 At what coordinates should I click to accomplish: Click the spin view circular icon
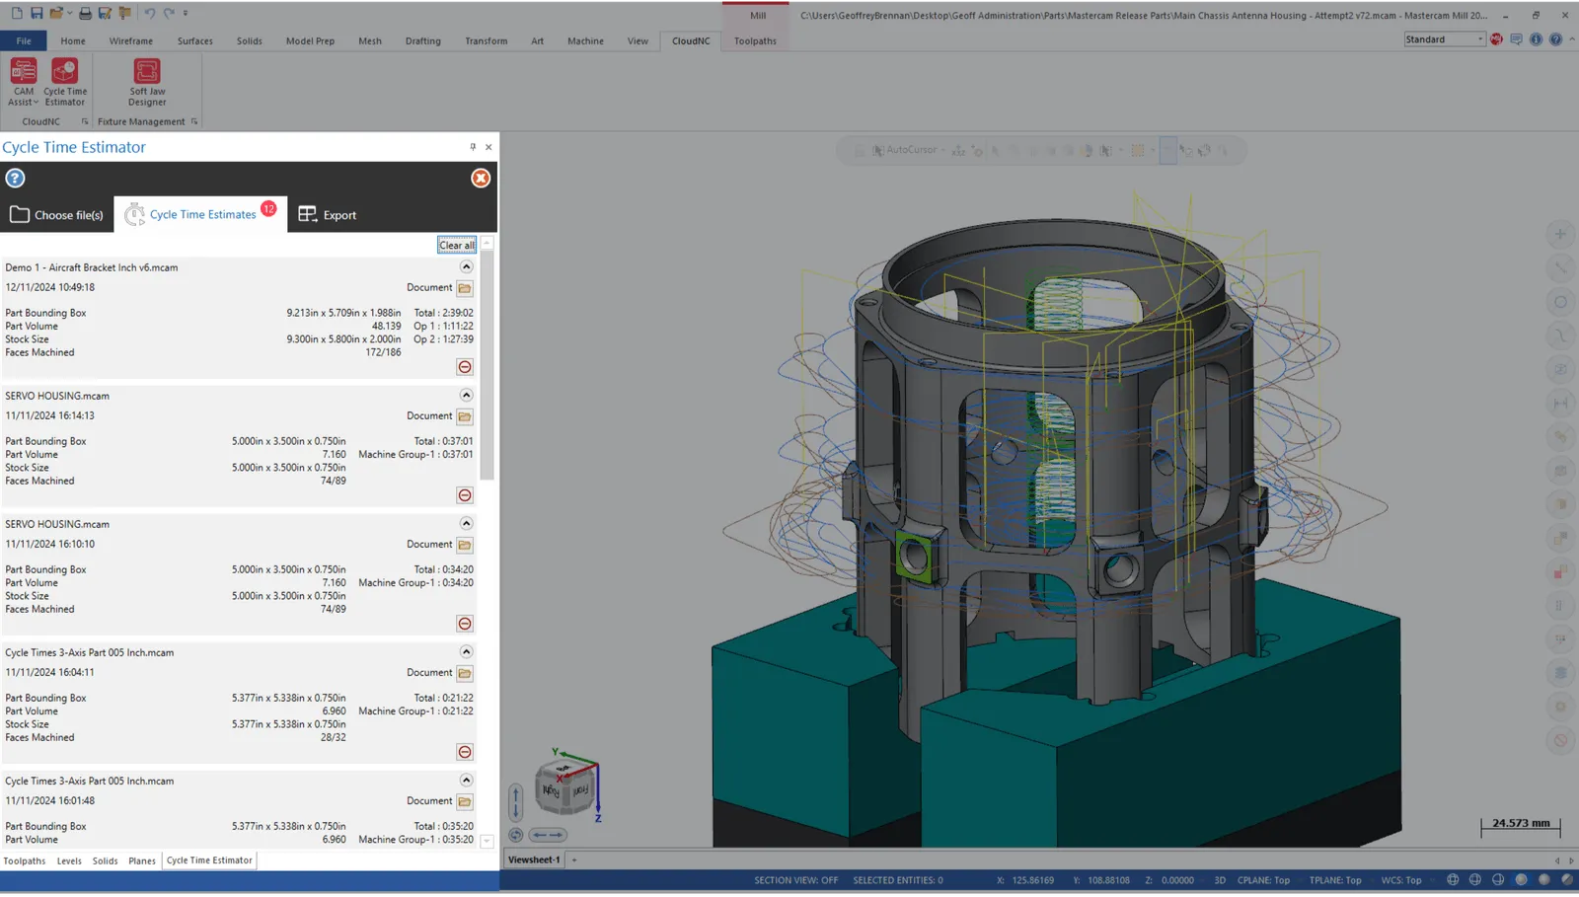click(516, 835)
